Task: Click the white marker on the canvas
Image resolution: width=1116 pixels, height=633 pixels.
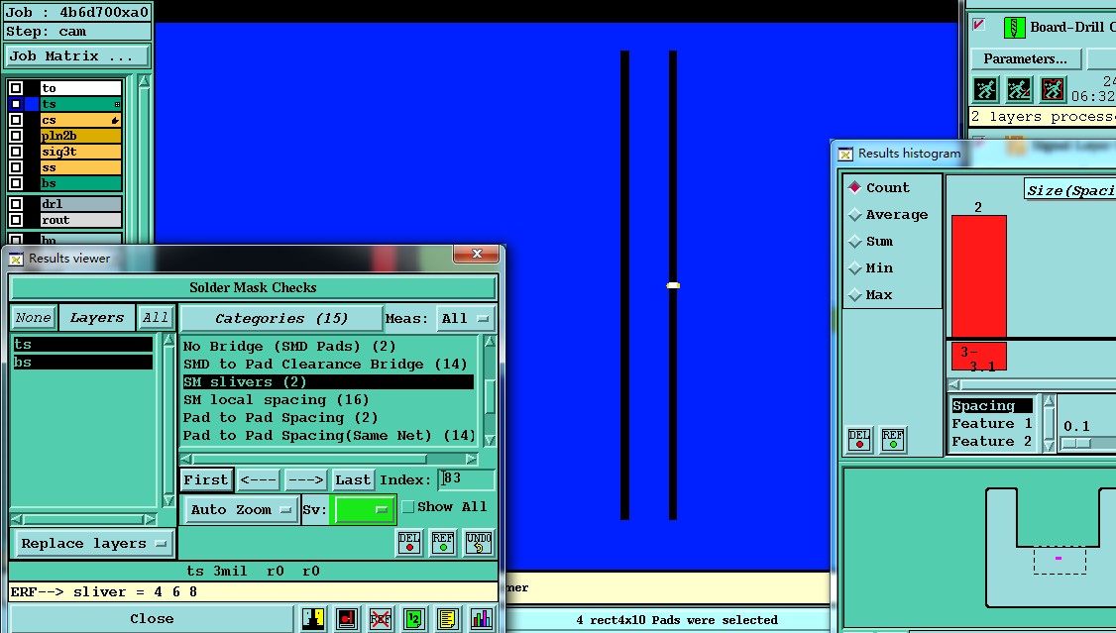Action: point(673,285)
